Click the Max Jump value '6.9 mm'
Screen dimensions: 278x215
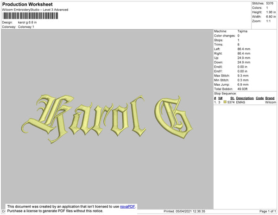pos(243,84)
